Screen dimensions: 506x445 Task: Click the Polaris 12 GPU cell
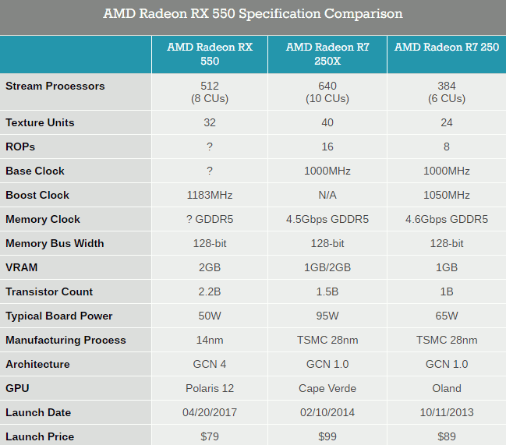click(210, 389)
